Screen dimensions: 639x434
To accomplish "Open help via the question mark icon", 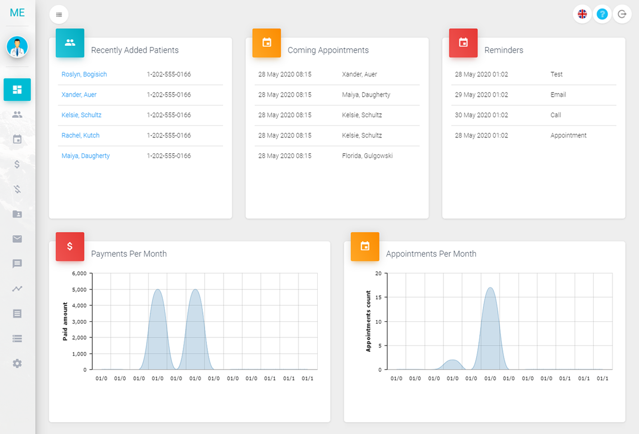I will tap(602, 14).
